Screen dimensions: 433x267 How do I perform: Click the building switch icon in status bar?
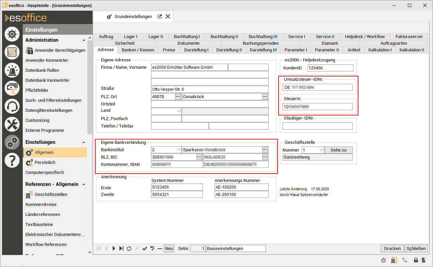pyautogui.click(x=394, y=260)
